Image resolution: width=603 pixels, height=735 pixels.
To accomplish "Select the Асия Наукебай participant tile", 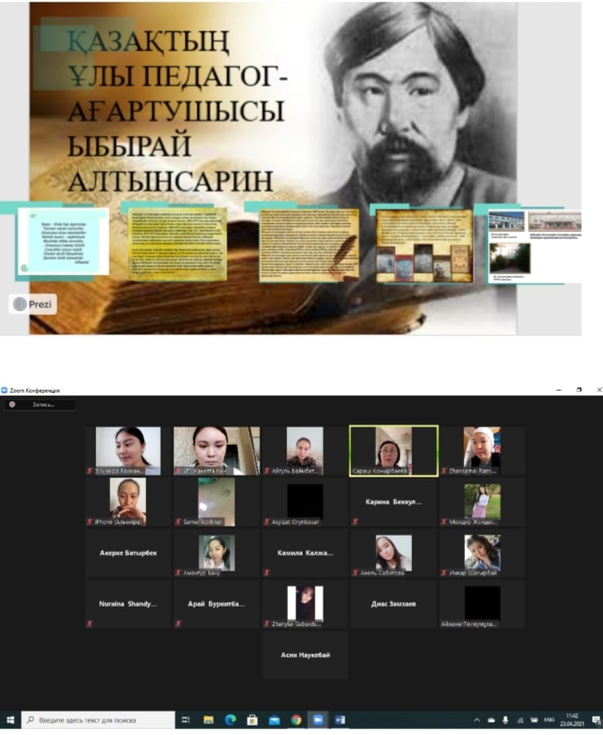I will (305, 654).
